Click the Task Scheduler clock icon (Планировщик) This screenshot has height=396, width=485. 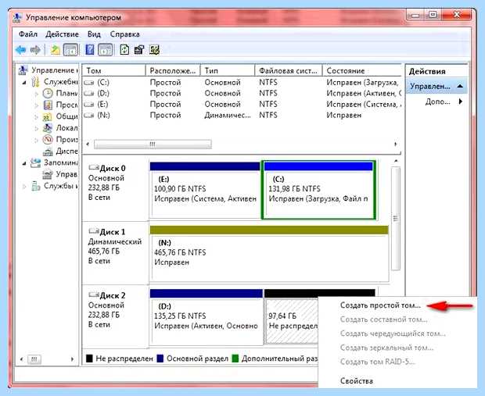[x=48, y=93]
